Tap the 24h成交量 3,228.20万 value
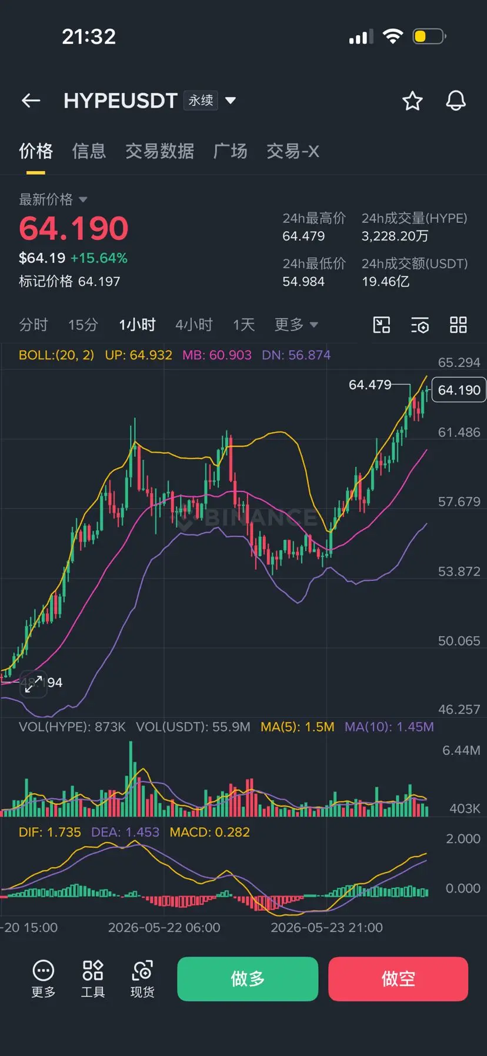Viewport: 487px width, 1056px height. point(395,236)
